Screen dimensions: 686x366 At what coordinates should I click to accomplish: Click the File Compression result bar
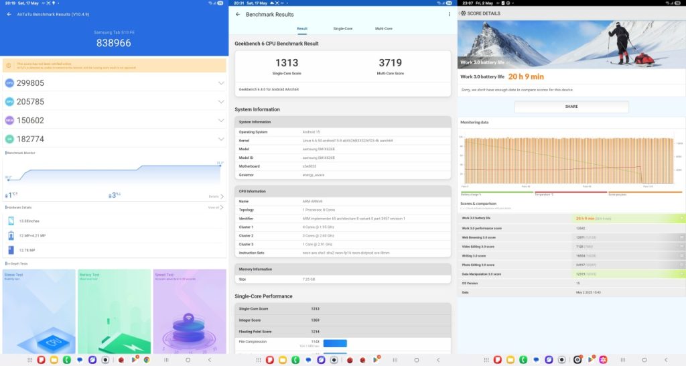pos(335,343)
